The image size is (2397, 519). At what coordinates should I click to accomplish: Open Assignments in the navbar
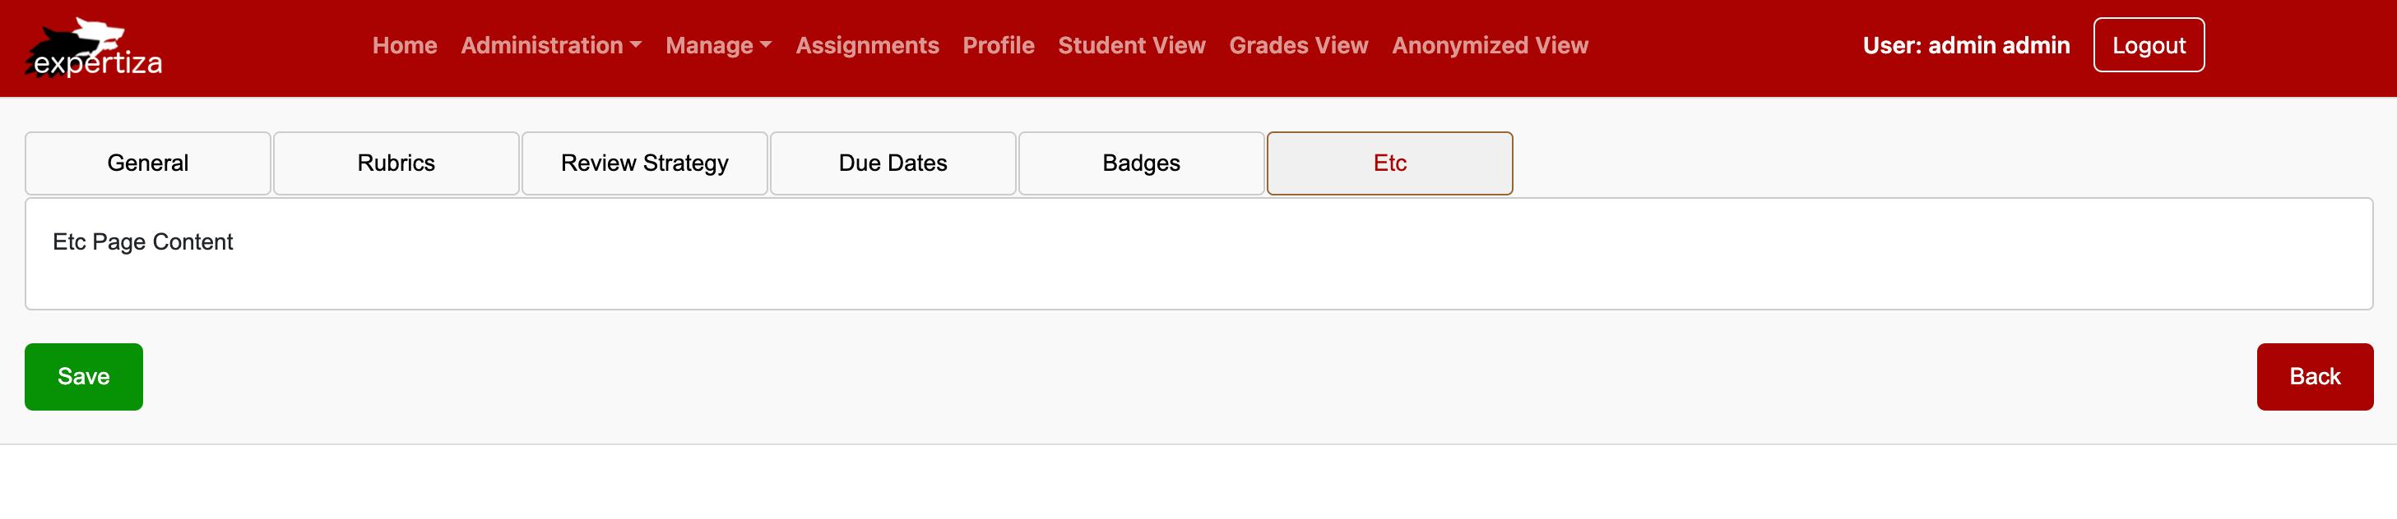coord(866,45)
